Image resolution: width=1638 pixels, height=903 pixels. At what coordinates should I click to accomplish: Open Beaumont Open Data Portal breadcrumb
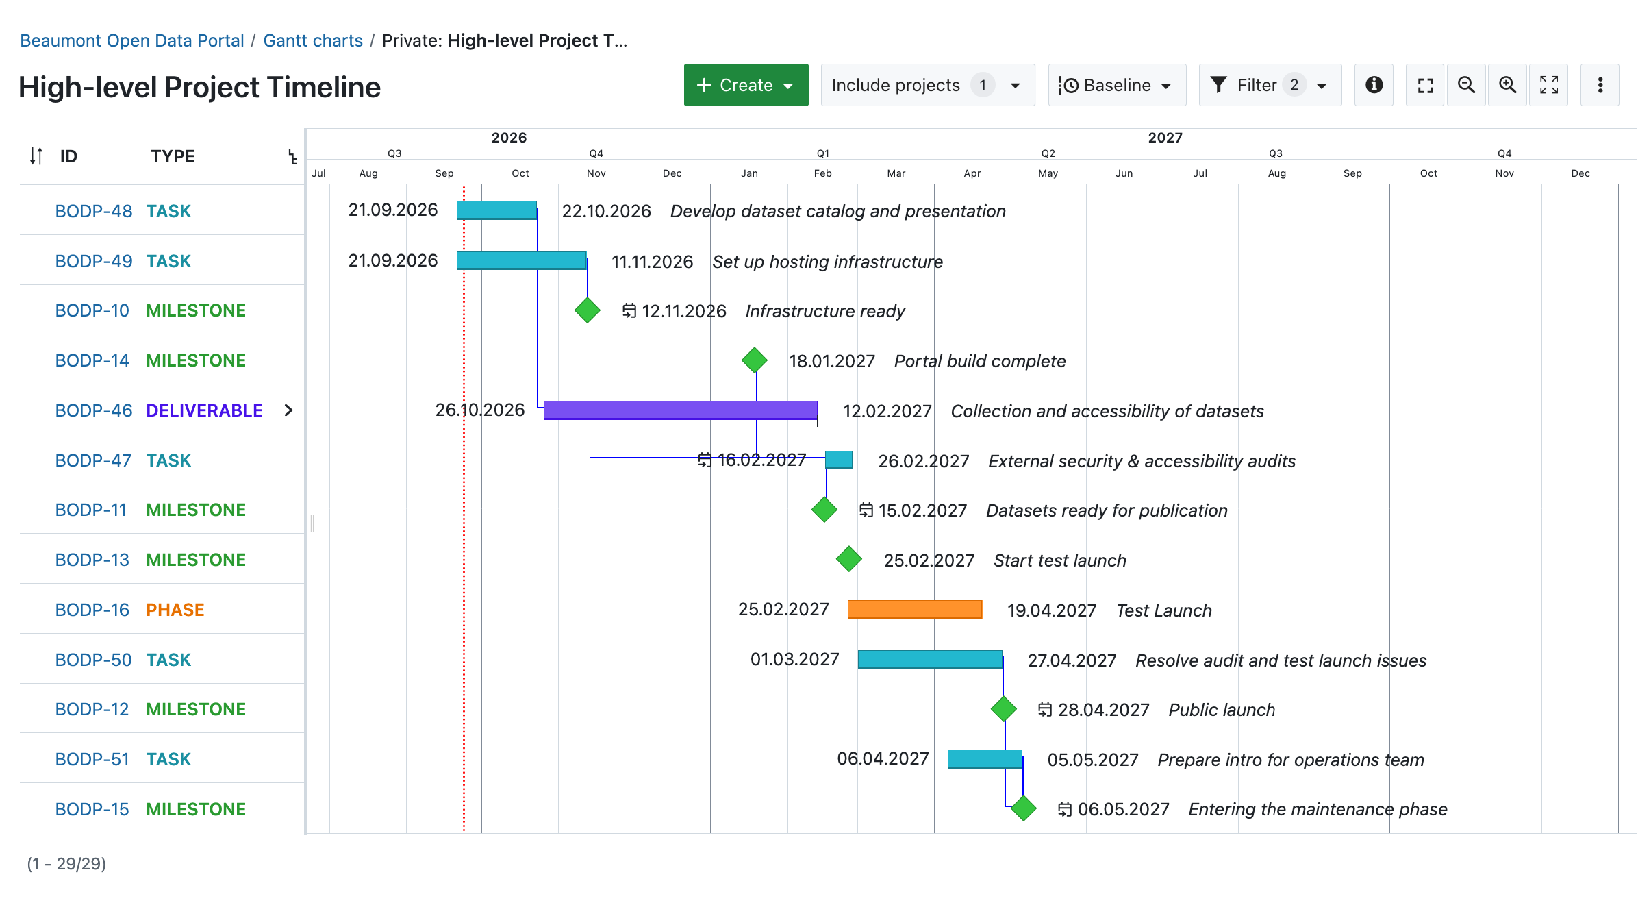tap(132, 40)
